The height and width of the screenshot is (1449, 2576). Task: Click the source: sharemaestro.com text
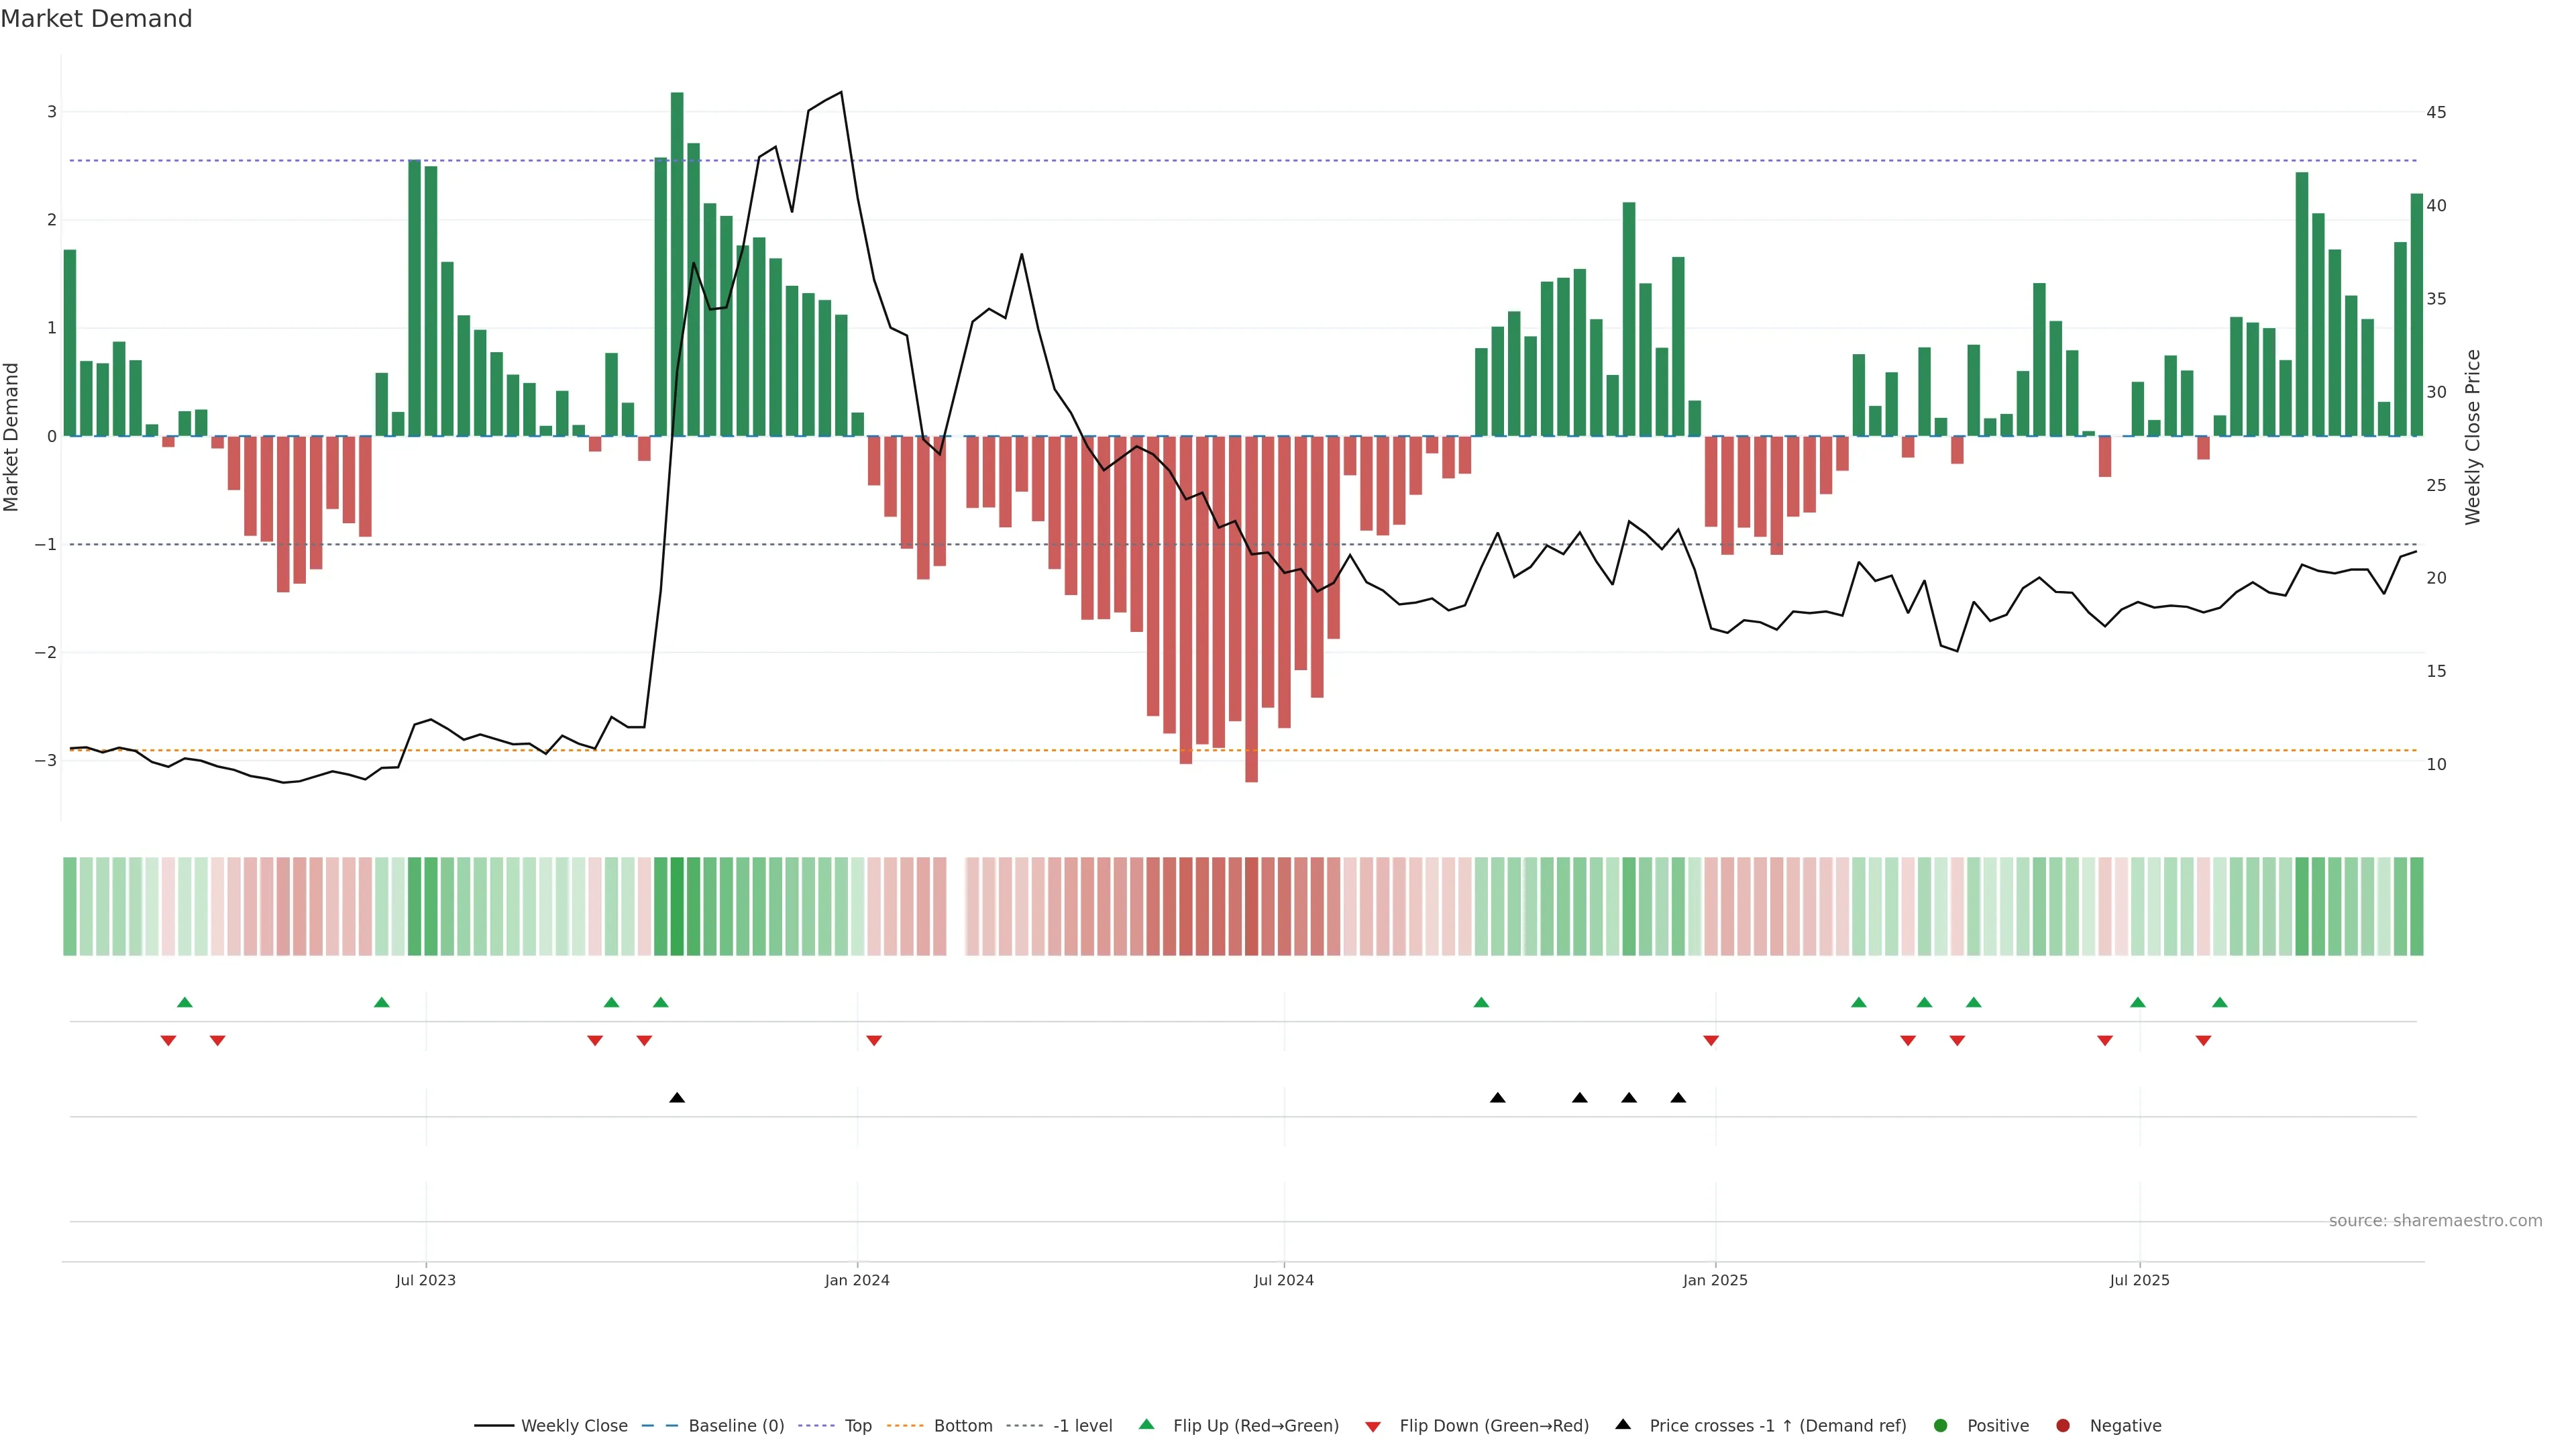click(x=2435, y=1220)
